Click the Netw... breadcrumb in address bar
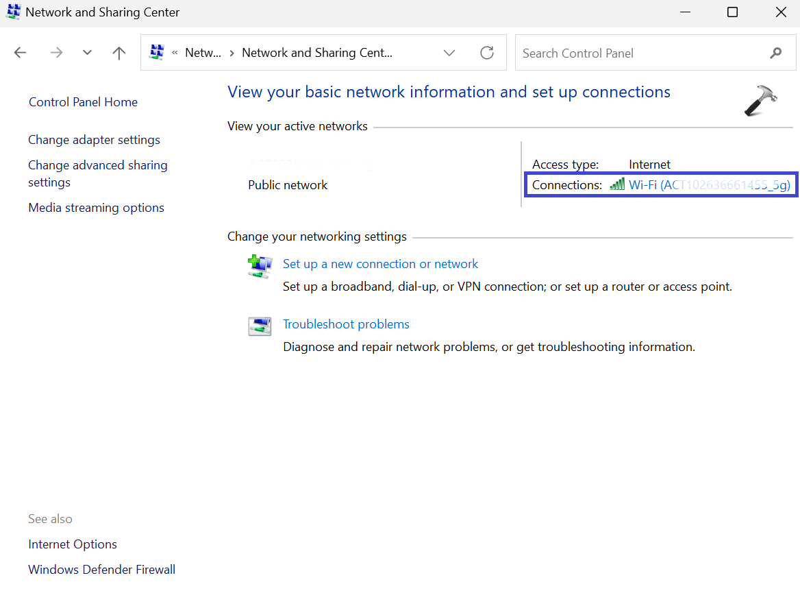800x593 pixels. tap(203, 53)
